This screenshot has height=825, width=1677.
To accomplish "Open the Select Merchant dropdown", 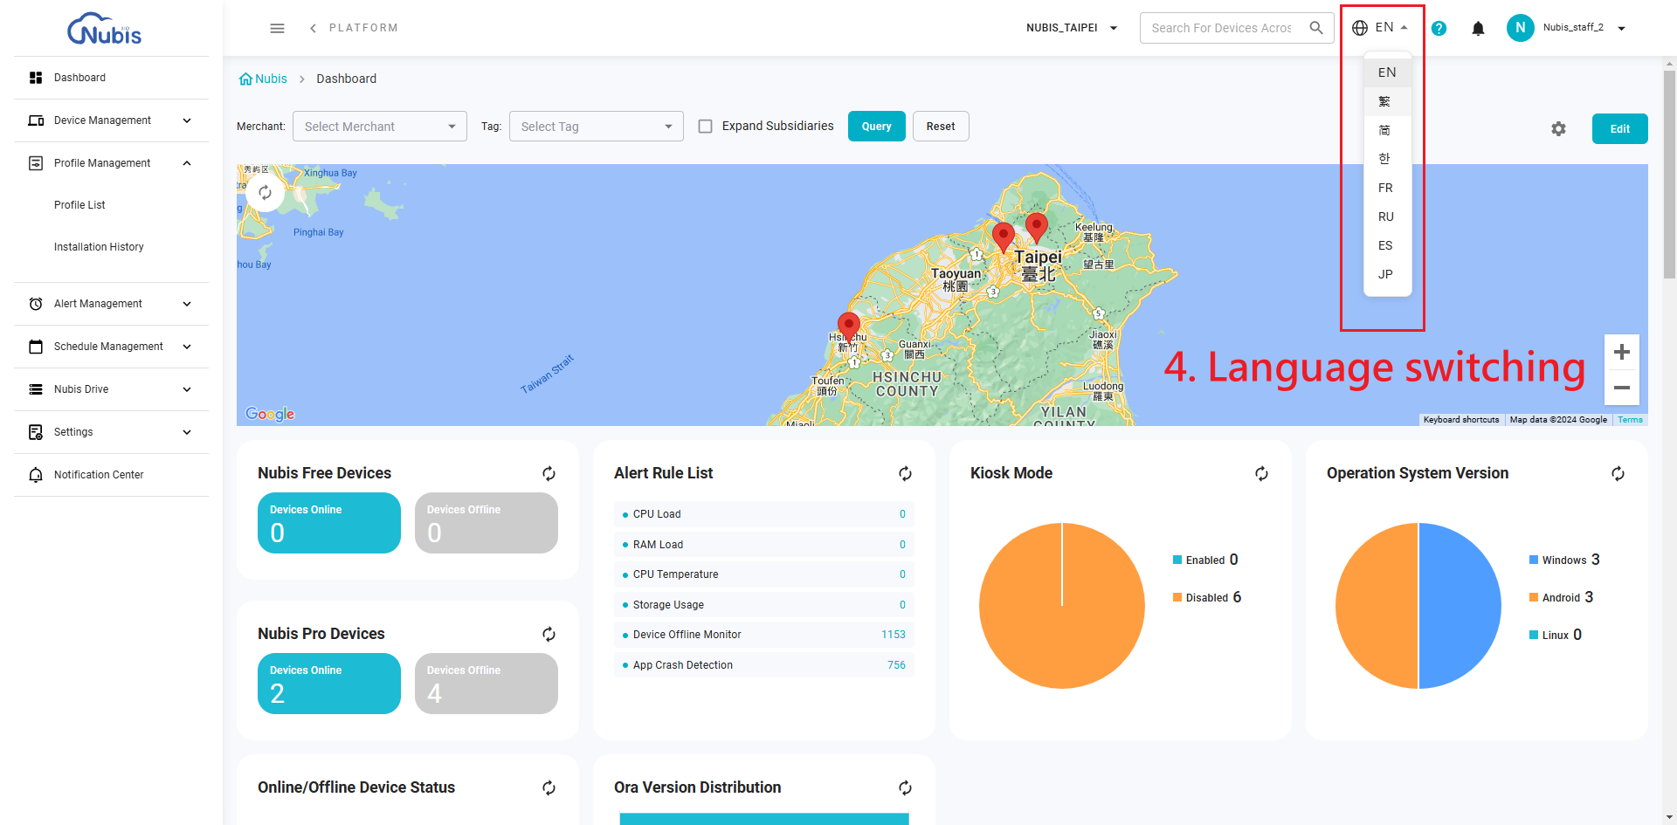I will coord(380,127).
